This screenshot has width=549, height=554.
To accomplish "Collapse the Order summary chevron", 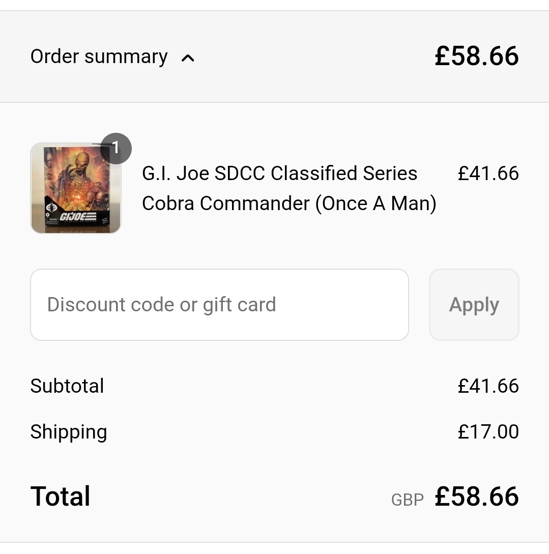I will 188,58.
